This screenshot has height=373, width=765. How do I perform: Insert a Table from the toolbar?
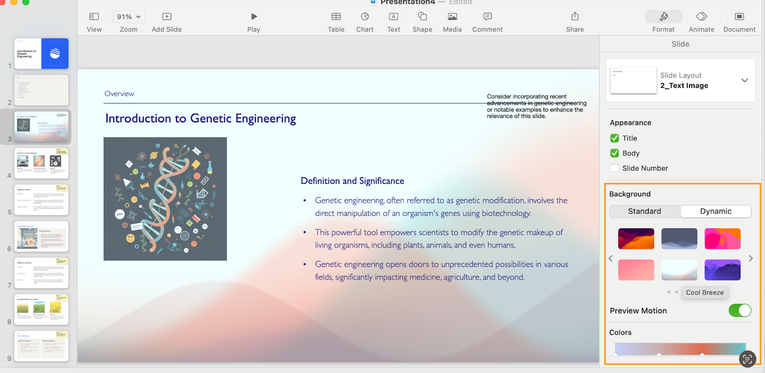pyautogui.click(x=336, y=17)
